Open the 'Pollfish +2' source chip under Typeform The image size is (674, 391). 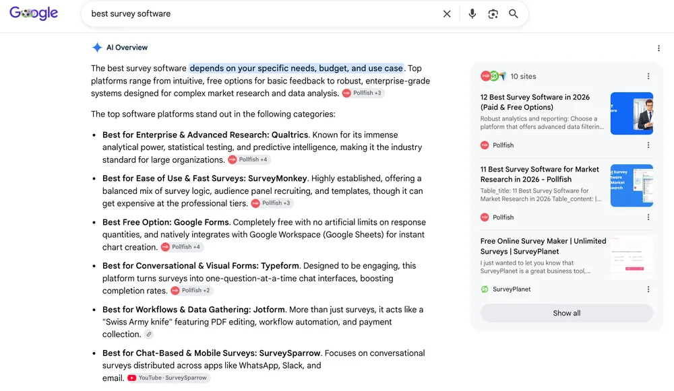tap(191, 291)
